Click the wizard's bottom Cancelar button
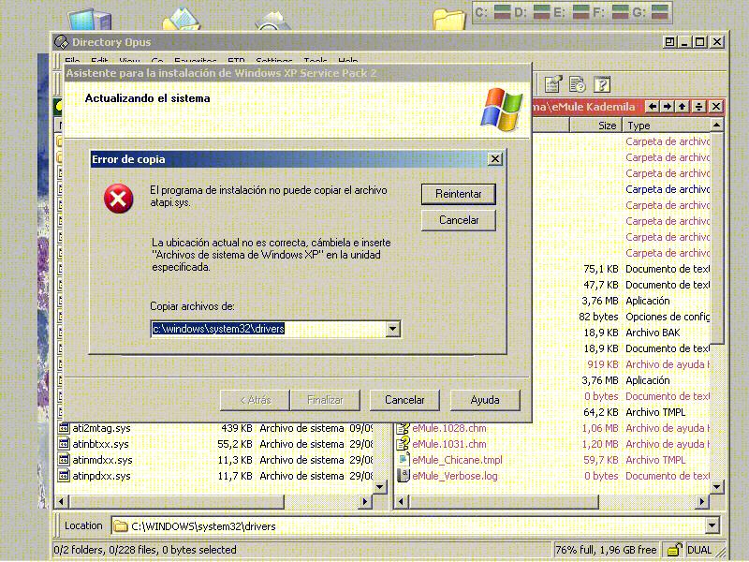 tap(404, 400)
